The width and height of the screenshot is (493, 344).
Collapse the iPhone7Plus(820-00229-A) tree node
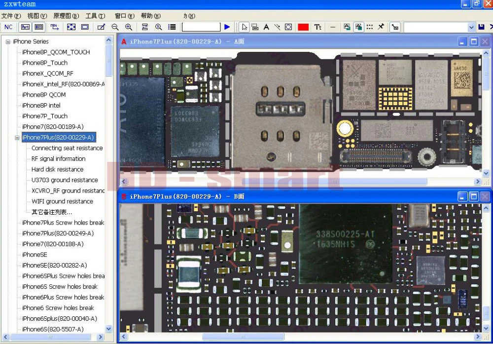click(17, 138)
